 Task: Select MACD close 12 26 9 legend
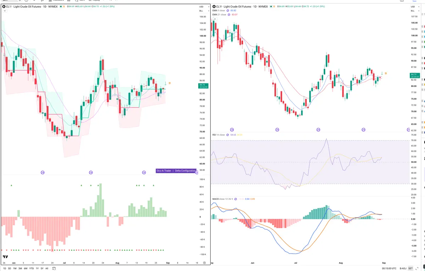click(223, 199)
